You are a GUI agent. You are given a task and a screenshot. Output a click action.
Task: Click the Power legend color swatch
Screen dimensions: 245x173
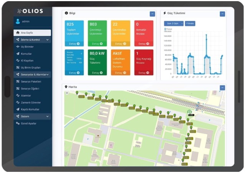pos(165,29)
